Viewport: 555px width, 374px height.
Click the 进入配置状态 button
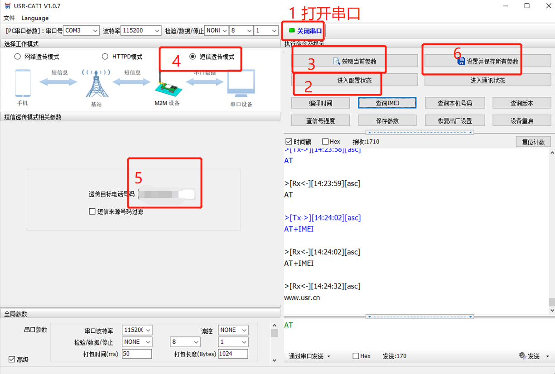(354, 81)
